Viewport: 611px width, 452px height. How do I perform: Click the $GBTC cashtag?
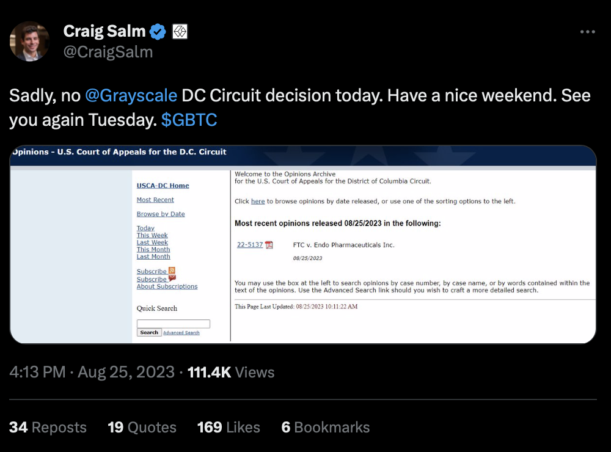point(189,120)
